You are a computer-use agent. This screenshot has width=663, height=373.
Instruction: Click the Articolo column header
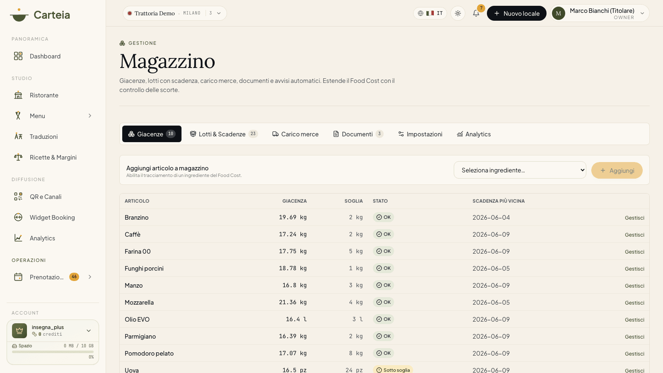(137, 201)
